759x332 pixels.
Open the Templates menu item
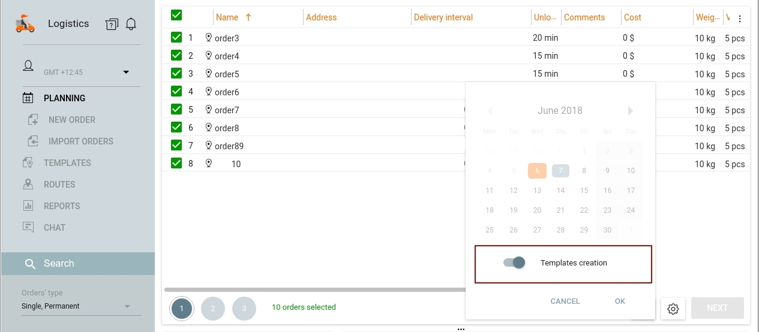[67, 163]
